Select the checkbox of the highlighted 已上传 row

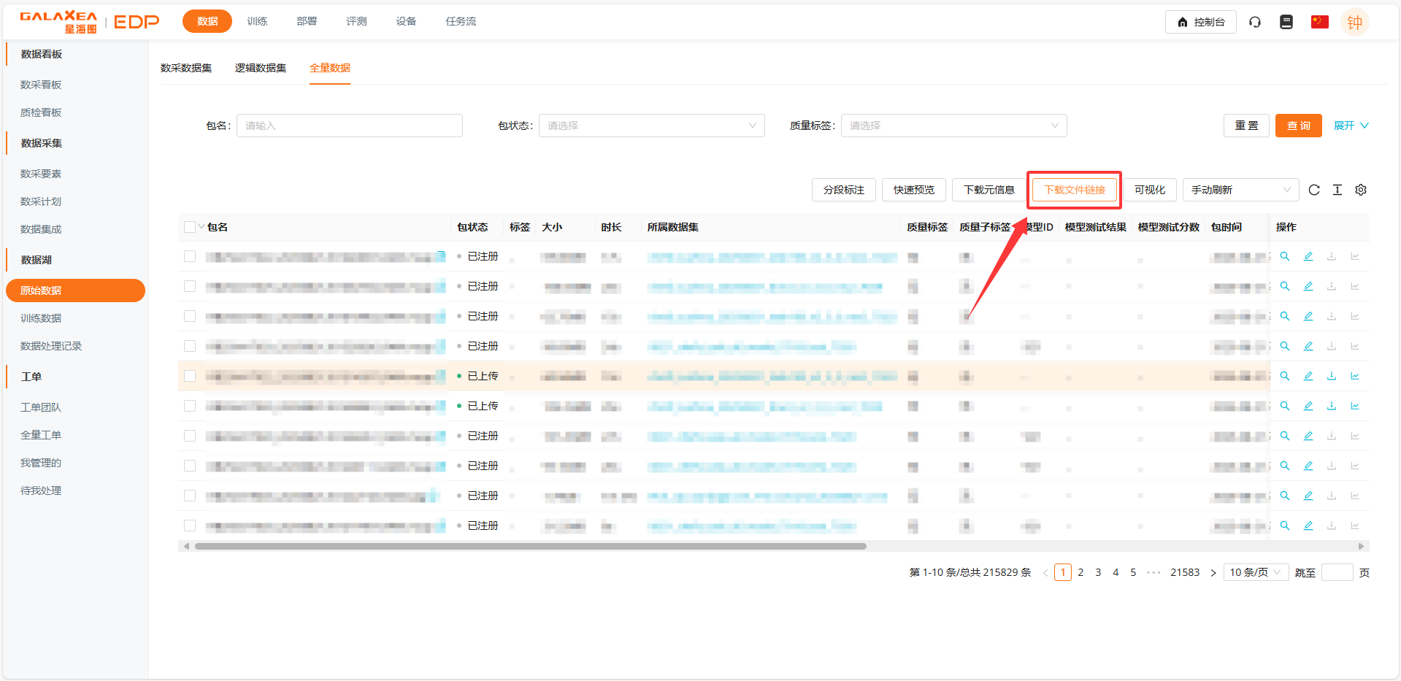point(190,376)
